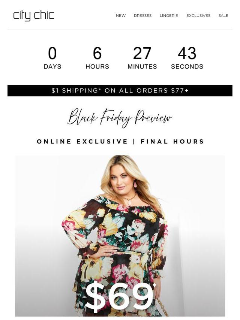Open the $1 shipping black banner
Screen dimensions: 240x320
click(120, 90)
